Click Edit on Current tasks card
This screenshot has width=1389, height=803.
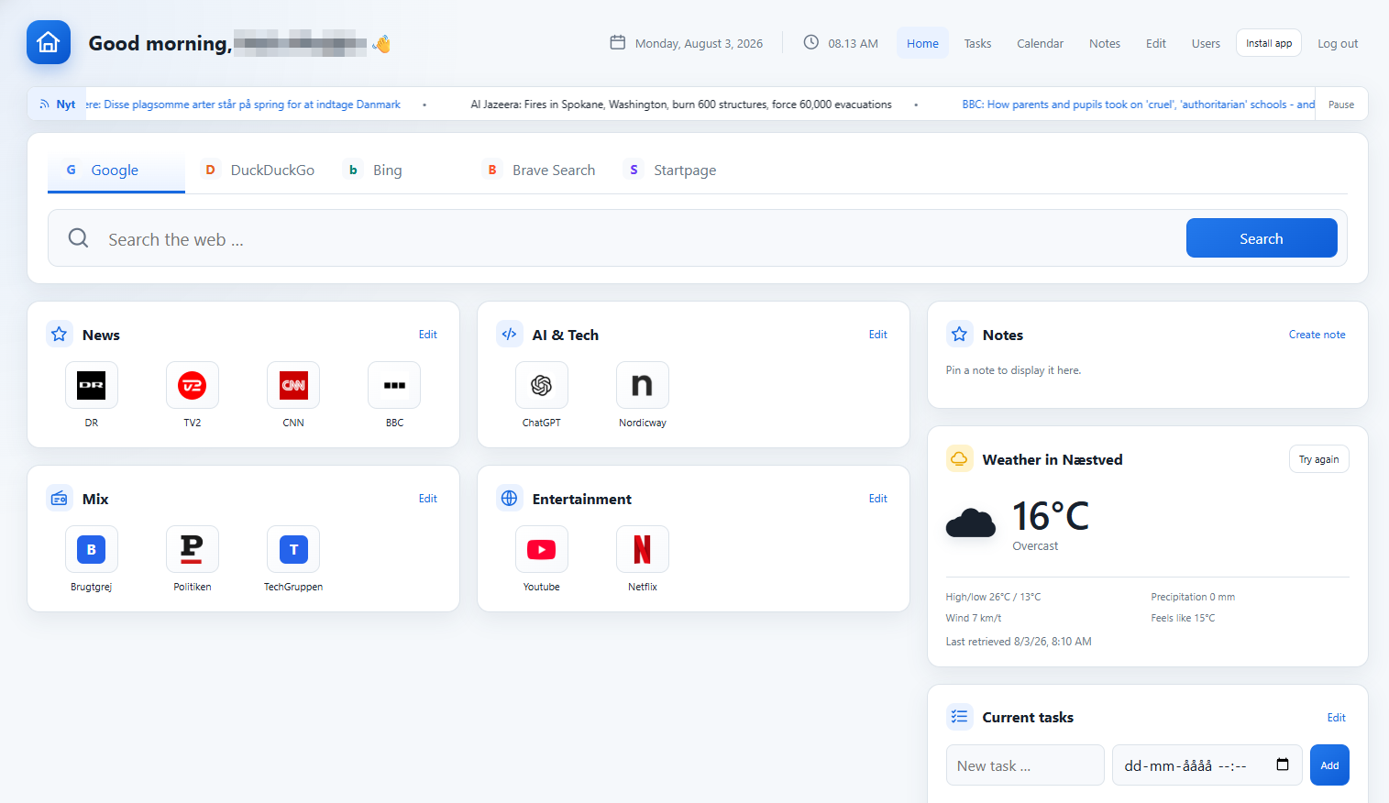[x=1337, y=718]
